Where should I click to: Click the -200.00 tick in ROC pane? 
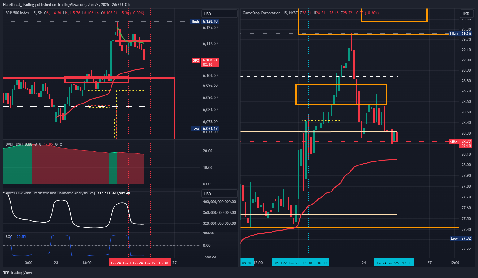[x=210, y=258]
